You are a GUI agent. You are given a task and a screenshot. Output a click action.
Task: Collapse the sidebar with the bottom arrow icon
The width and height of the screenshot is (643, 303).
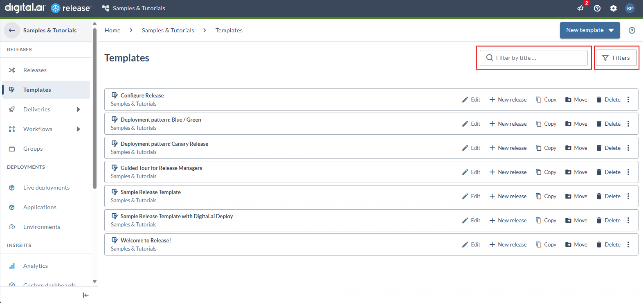click(85, 295)
